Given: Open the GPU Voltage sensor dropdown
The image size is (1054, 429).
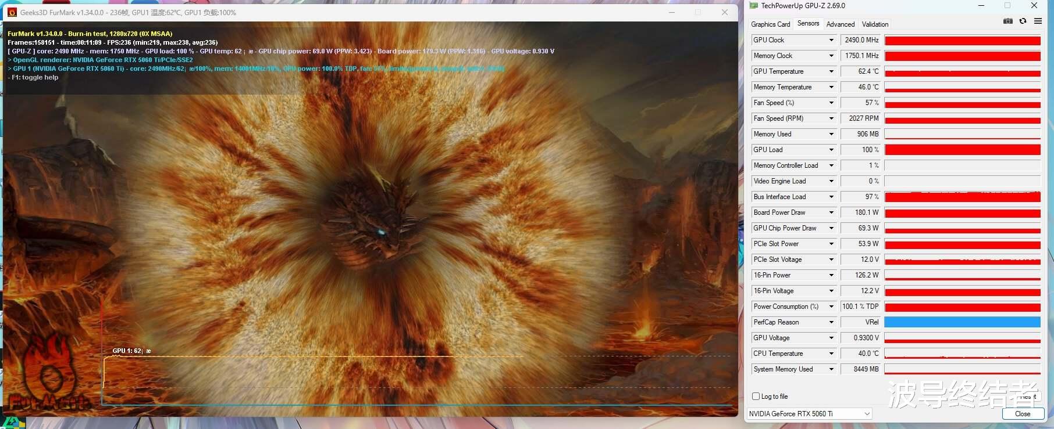Looking at the screenshot, I should tap(831, 338).
